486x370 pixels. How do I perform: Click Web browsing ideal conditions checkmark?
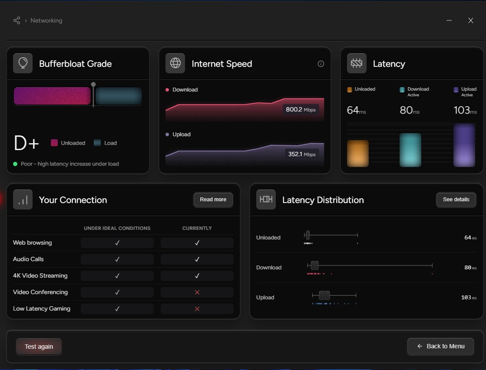(117, 243)
